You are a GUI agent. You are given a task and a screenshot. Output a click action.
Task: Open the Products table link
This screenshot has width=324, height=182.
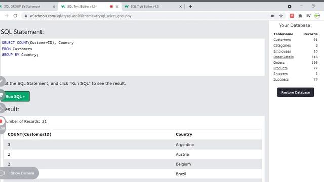pyautogui.click(x=280, y=68)
